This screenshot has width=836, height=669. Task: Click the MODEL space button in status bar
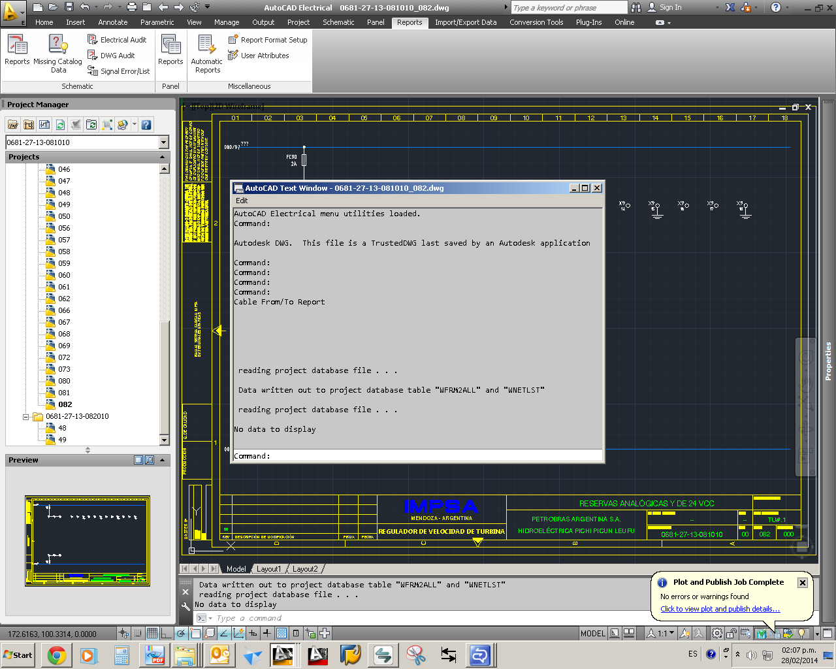click(593, 633)
